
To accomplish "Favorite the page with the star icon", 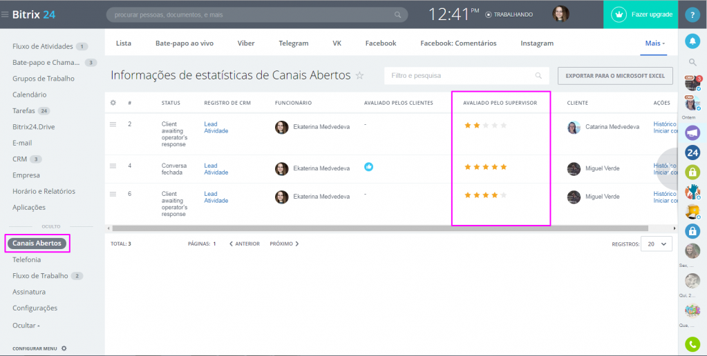I will [359, 75].
